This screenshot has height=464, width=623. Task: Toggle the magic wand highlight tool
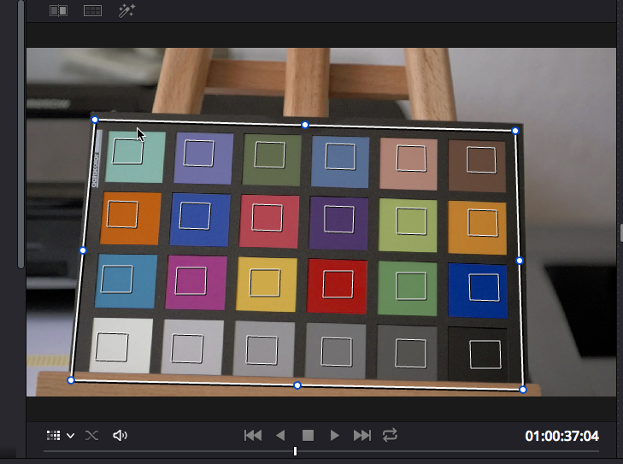pos(126,11)
